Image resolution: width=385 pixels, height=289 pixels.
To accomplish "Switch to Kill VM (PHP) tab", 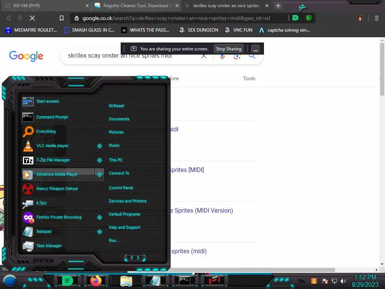I will pyautogui.click(x=46, y=6).
